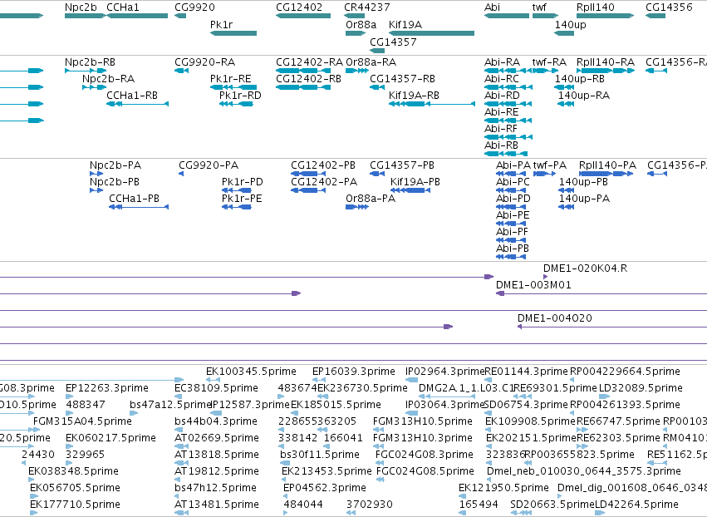Click the LD42264.5prime EST label
707x517 pixels.
coord(636,505)
